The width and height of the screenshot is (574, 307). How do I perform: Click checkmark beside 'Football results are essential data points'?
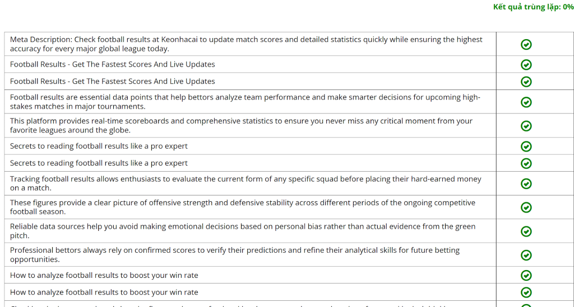point(526,102)
